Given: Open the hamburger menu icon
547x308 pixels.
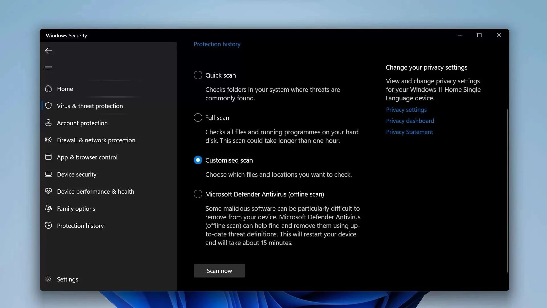Looking at the screenshot, I should pyautogui.click(x=48, y=68).
